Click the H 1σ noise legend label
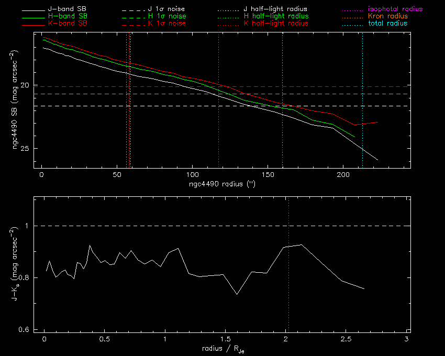 tap(166, 17)
